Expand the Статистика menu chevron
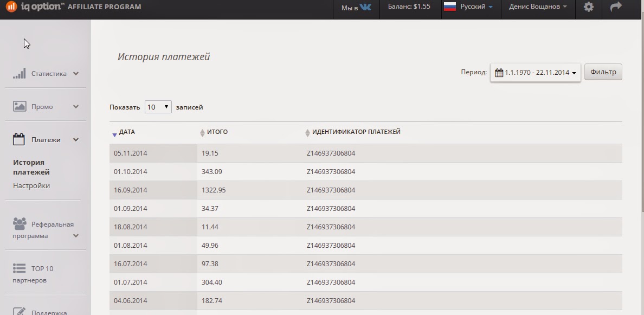This screenshot has width=644, height=315. tap(76, 74)
